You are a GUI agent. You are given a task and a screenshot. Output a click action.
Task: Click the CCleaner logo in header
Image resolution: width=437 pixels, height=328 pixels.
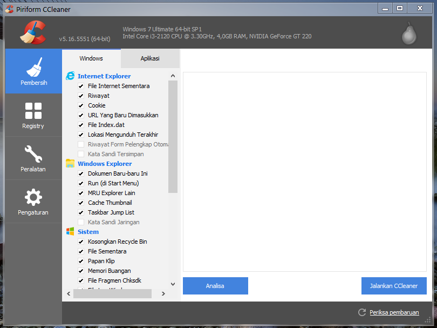(x=33, y=32)
